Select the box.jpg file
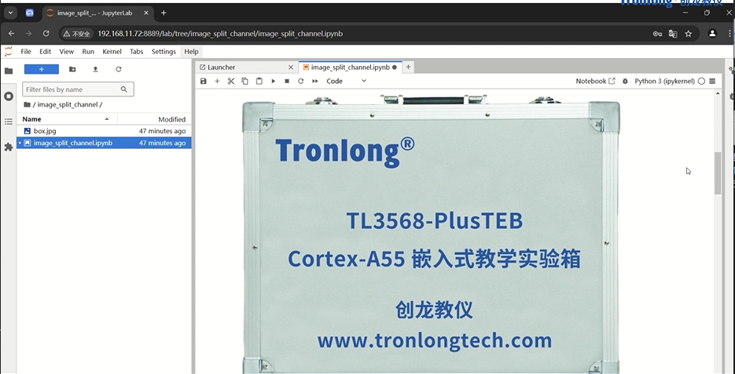The height and width of the screenshot is (374, 735). 104,132
